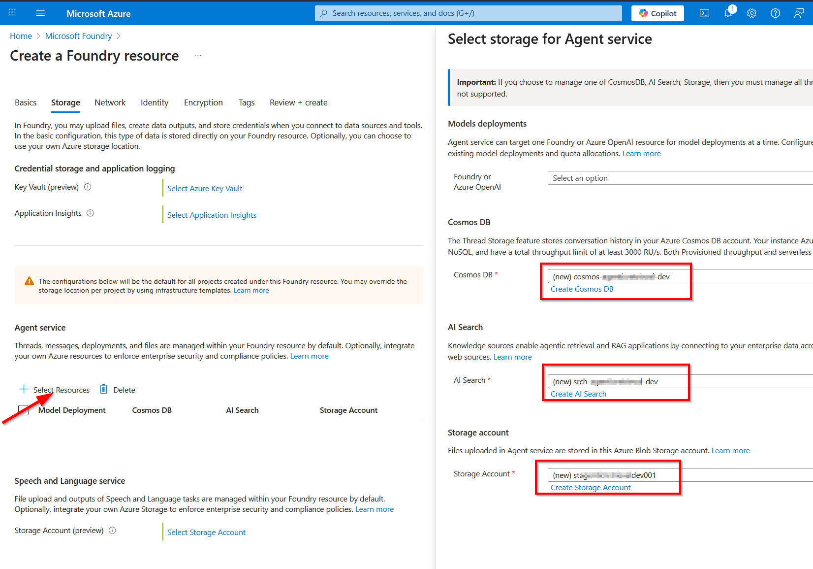Click Select Azure Key Vault link
This screenshot has width=813, height=569.
(205, 188)
